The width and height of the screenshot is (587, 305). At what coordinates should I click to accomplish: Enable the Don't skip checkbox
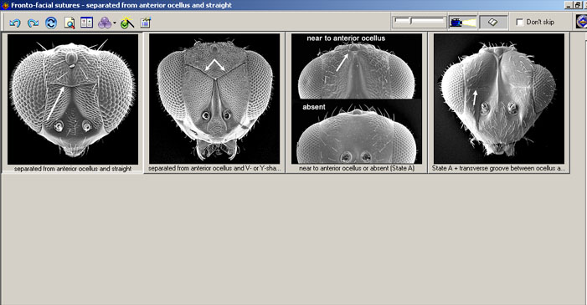[520, 22]
